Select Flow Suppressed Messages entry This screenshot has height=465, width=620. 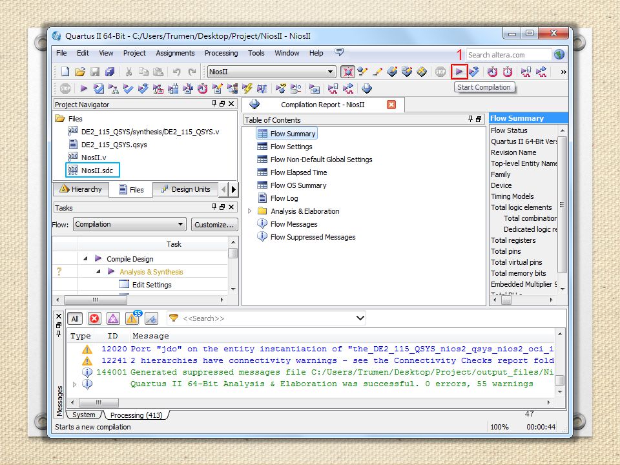pyautogui.click(x=313, y=237)
